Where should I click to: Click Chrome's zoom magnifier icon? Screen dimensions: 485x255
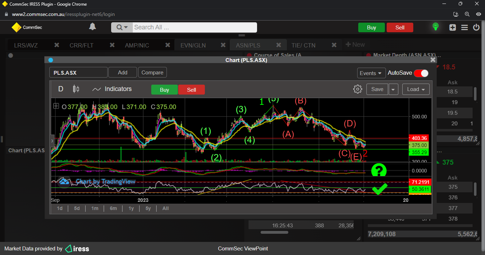point(467,15)
